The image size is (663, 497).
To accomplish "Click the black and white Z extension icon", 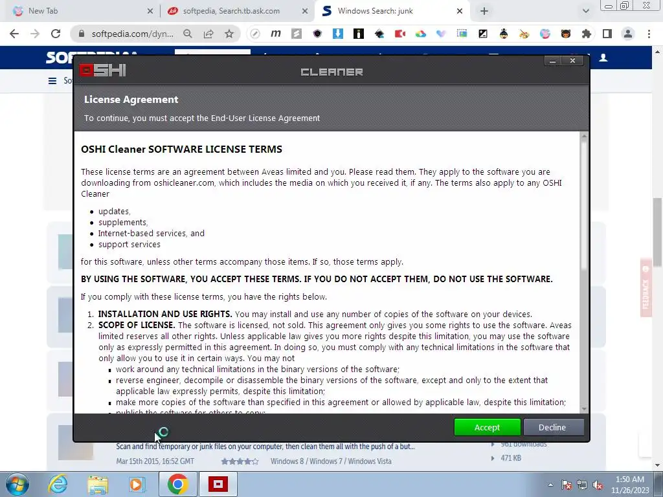I will [483, 34].
